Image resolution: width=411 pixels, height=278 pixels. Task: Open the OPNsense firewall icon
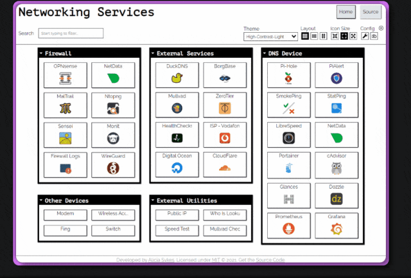click(x=66, y=78)
